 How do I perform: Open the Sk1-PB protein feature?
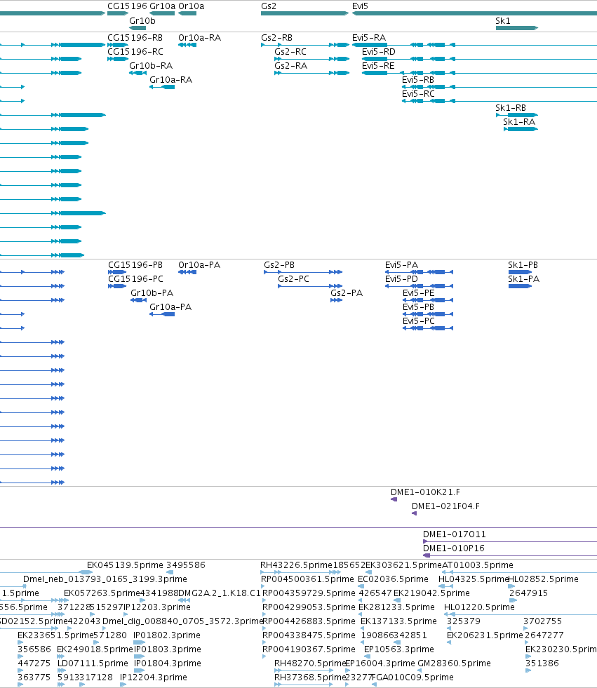[x=523, y=265]
